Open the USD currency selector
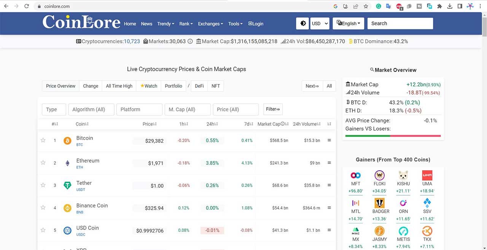Viewport: 487px width, 250px height. pyautogui.click(x=320, y=24)
